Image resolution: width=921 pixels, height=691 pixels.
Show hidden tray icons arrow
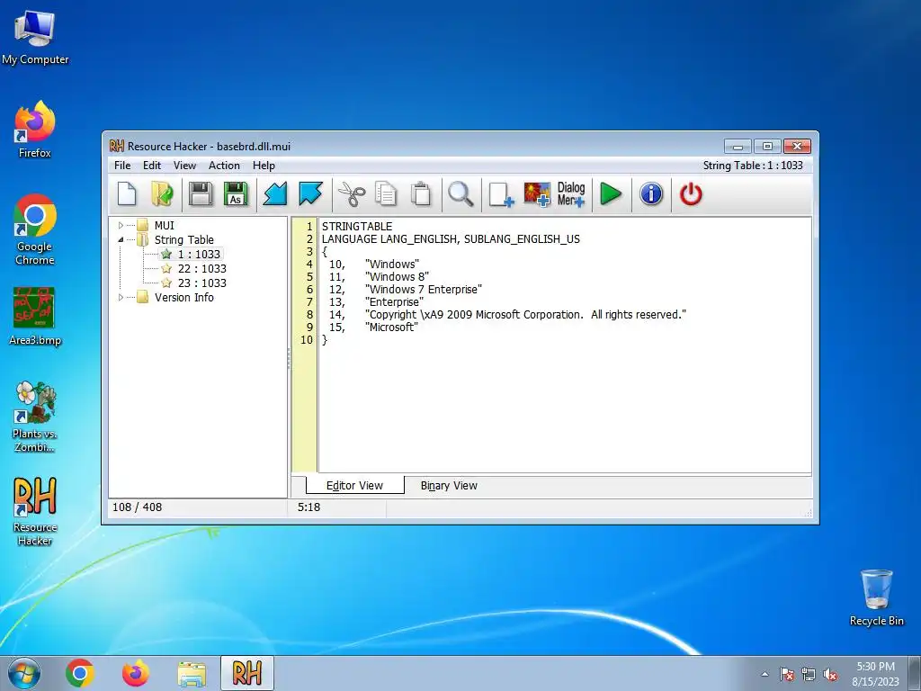(x=765, y=674)
